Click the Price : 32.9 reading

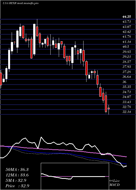pyautogui.click(x=17, y=186)
